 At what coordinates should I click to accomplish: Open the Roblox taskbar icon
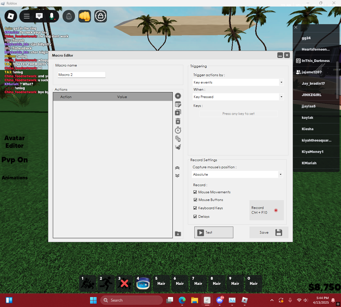click(x=245, y=300)
